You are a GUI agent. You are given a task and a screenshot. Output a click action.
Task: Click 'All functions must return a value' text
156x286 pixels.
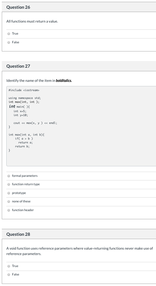32,21
